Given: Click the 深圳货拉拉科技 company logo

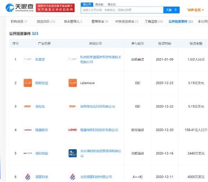Looking at the screenshot, I should tap(72, 106).
